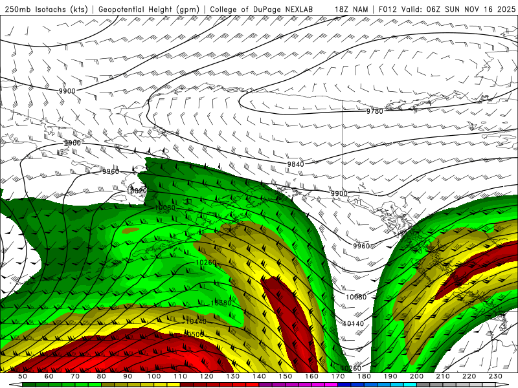Click the 210 value on the color scale

[x=443, y=376]
